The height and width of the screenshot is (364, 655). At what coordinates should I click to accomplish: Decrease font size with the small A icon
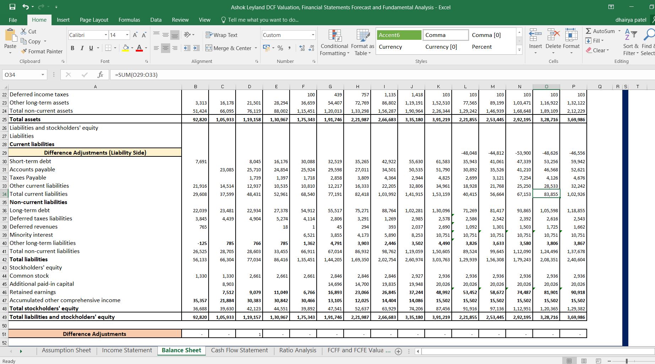tap(144, 35)
